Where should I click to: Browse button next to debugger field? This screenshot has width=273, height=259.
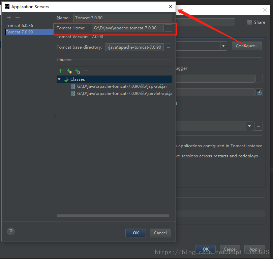(x=259, y=79)
